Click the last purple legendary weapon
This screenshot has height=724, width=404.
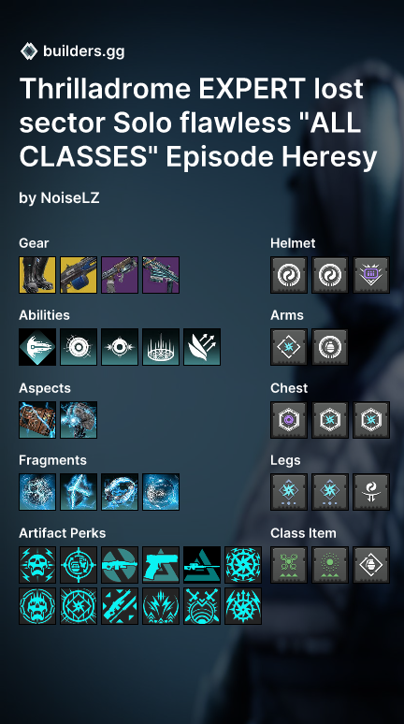tap(161, 275)
